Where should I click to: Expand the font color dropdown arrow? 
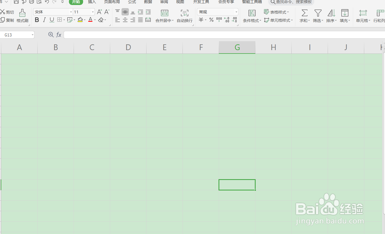pos(95,20)
